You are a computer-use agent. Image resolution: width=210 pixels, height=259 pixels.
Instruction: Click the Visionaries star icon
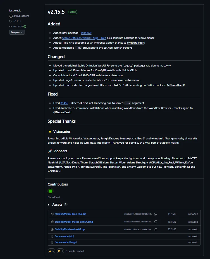tap(50, 132)
